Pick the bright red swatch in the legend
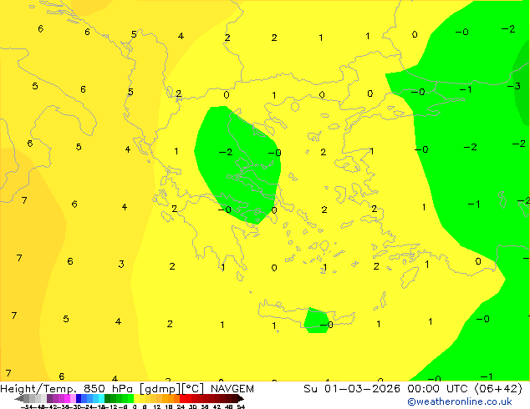530x409 pixels. (182, 398)
